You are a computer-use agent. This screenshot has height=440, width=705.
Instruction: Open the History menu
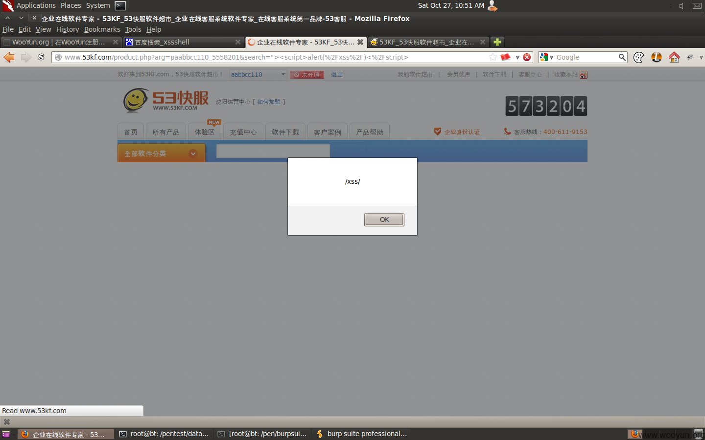coord(68,29)
